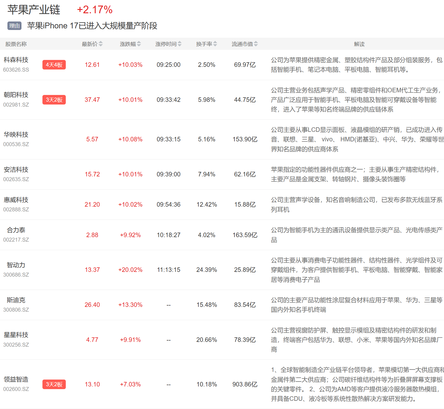The width and height of the screenshot is (444, 409).
Task: Open 合力泰 stock entry
Action: [x=16, y=230]
